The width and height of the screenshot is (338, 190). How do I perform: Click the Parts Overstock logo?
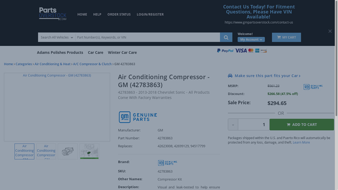point(52,14)
